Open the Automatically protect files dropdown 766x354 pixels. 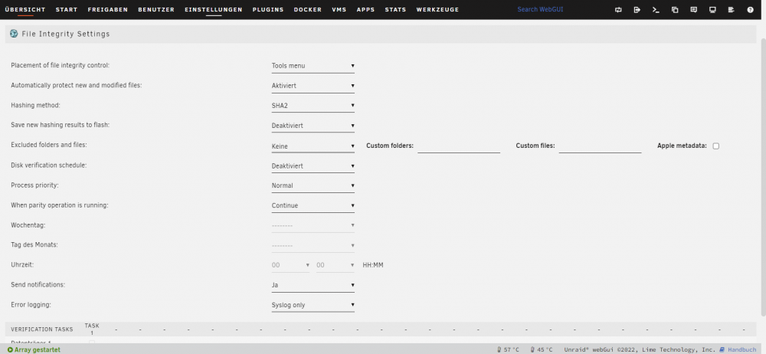pos(313,86)
